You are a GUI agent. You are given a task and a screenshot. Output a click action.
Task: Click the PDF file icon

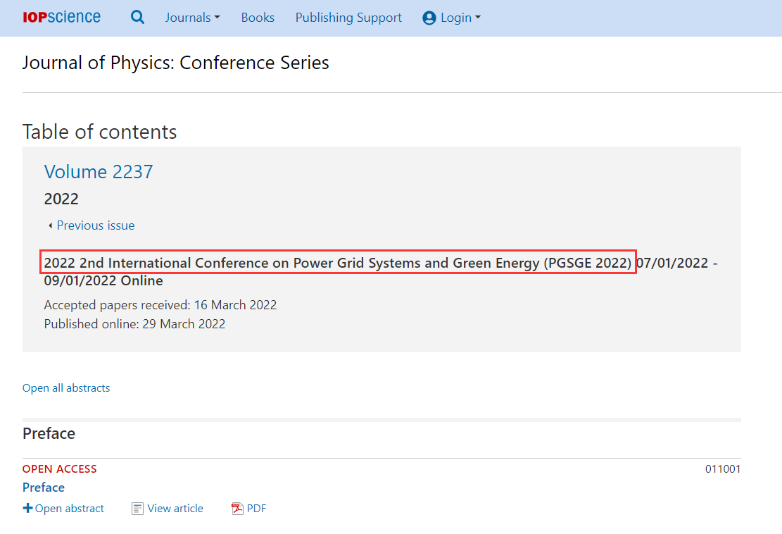click(x=237, y=508)
